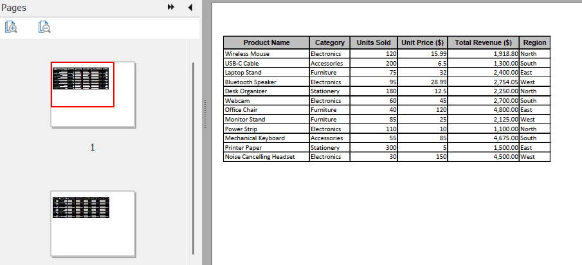The image size is (582, 265).
Task: Select the page 1 thumbnail
Action: (x=93, y=95)
